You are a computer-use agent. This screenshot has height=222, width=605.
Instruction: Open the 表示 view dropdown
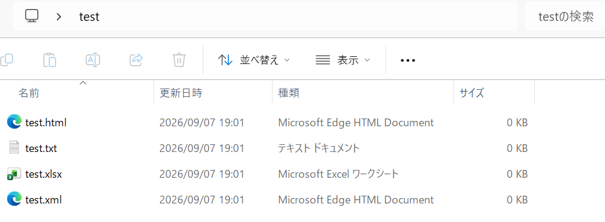click(x=343, y=60)
